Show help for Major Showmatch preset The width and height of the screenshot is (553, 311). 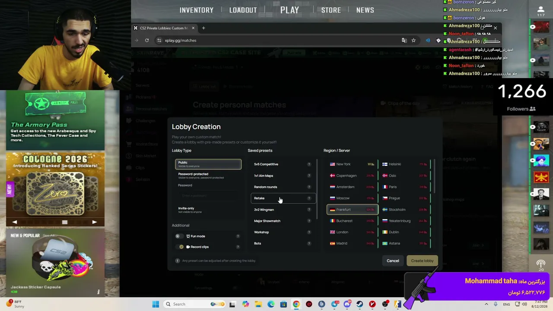(309, 221)
